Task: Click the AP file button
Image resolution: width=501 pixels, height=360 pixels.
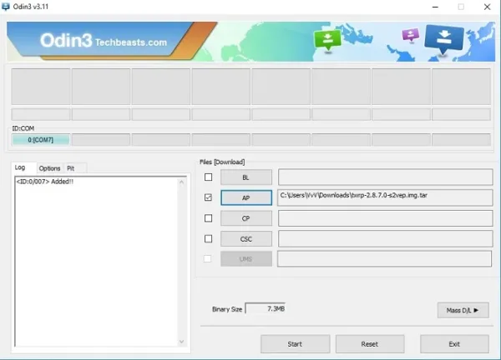Action: tap(246, 197)
